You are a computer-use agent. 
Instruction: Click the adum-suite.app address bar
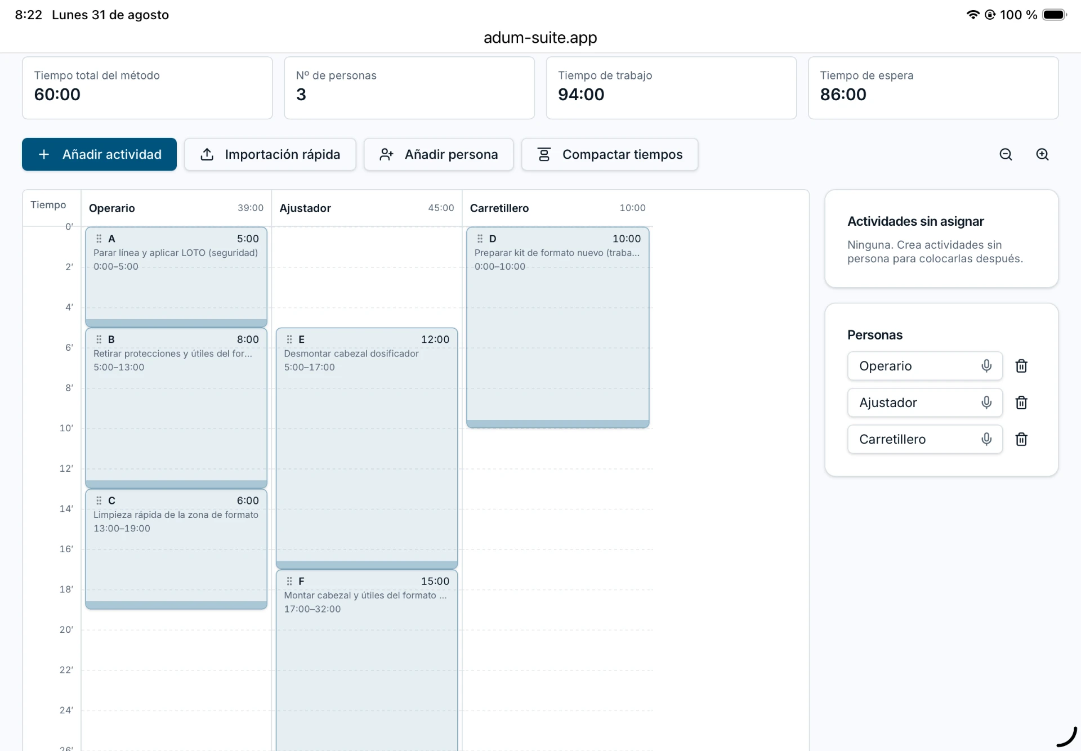click(540, 38)
